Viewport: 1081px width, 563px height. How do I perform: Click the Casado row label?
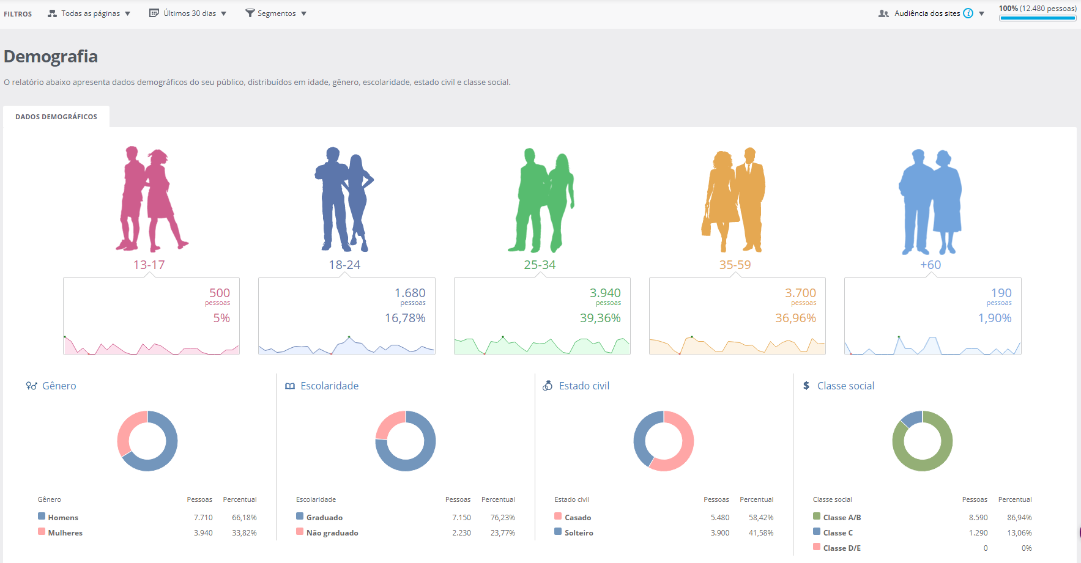[x=578, y=517]
